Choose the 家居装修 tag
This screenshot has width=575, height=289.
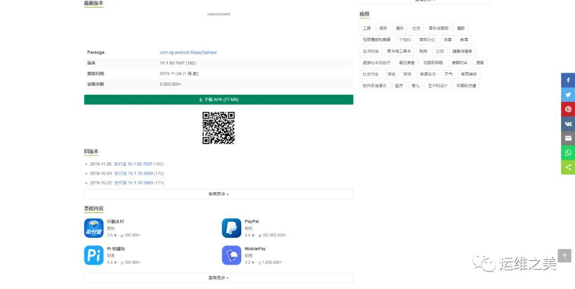click(x=469, y=74)
